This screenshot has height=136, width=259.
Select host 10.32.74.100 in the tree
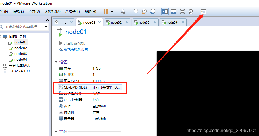[19, 71]
